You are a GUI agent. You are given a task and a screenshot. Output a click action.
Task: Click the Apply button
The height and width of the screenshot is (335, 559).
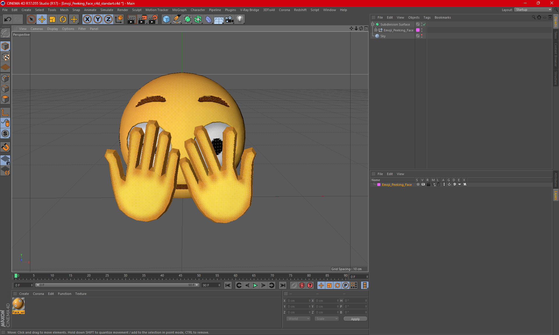coord(355,319)
